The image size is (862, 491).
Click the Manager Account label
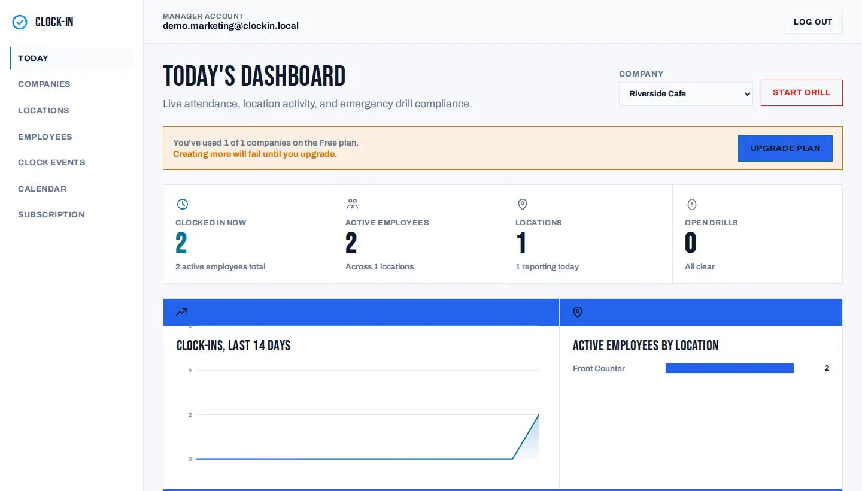(203, 16)
